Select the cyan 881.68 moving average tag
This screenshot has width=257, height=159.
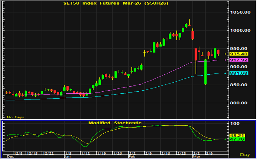(x=239, y=73)
